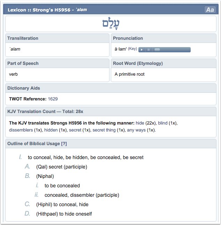Stop the pronunciation audio playback
This screenshot has height=225, width=221.
(x=148, y=50)
